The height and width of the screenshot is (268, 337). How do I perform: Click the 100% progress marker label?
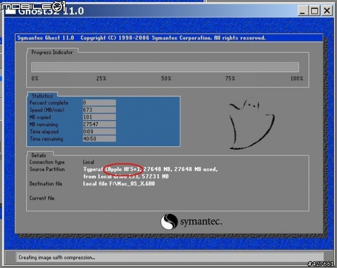click(x=296, y=78)
